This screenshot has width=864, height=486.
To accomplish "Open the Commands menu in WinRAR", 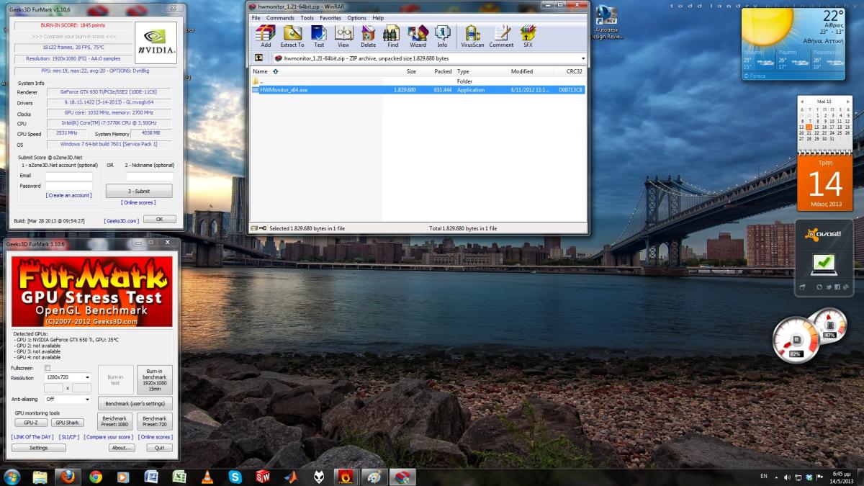I will point(280,18).
